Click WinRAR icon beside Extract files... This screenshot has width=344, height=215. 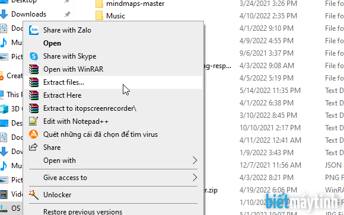point(34,82)
